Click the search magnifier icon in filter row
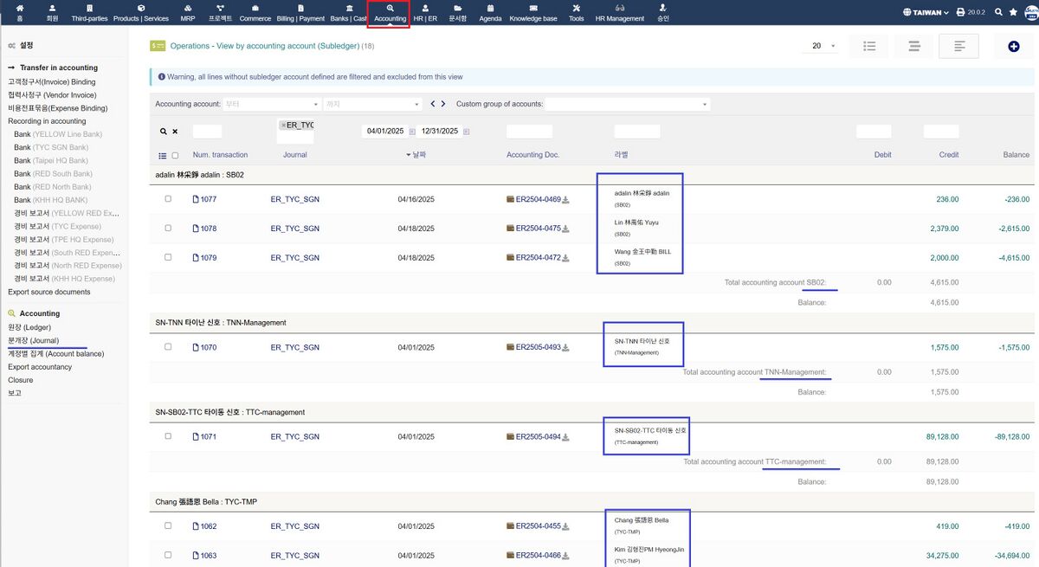 [x=163, y=132]
